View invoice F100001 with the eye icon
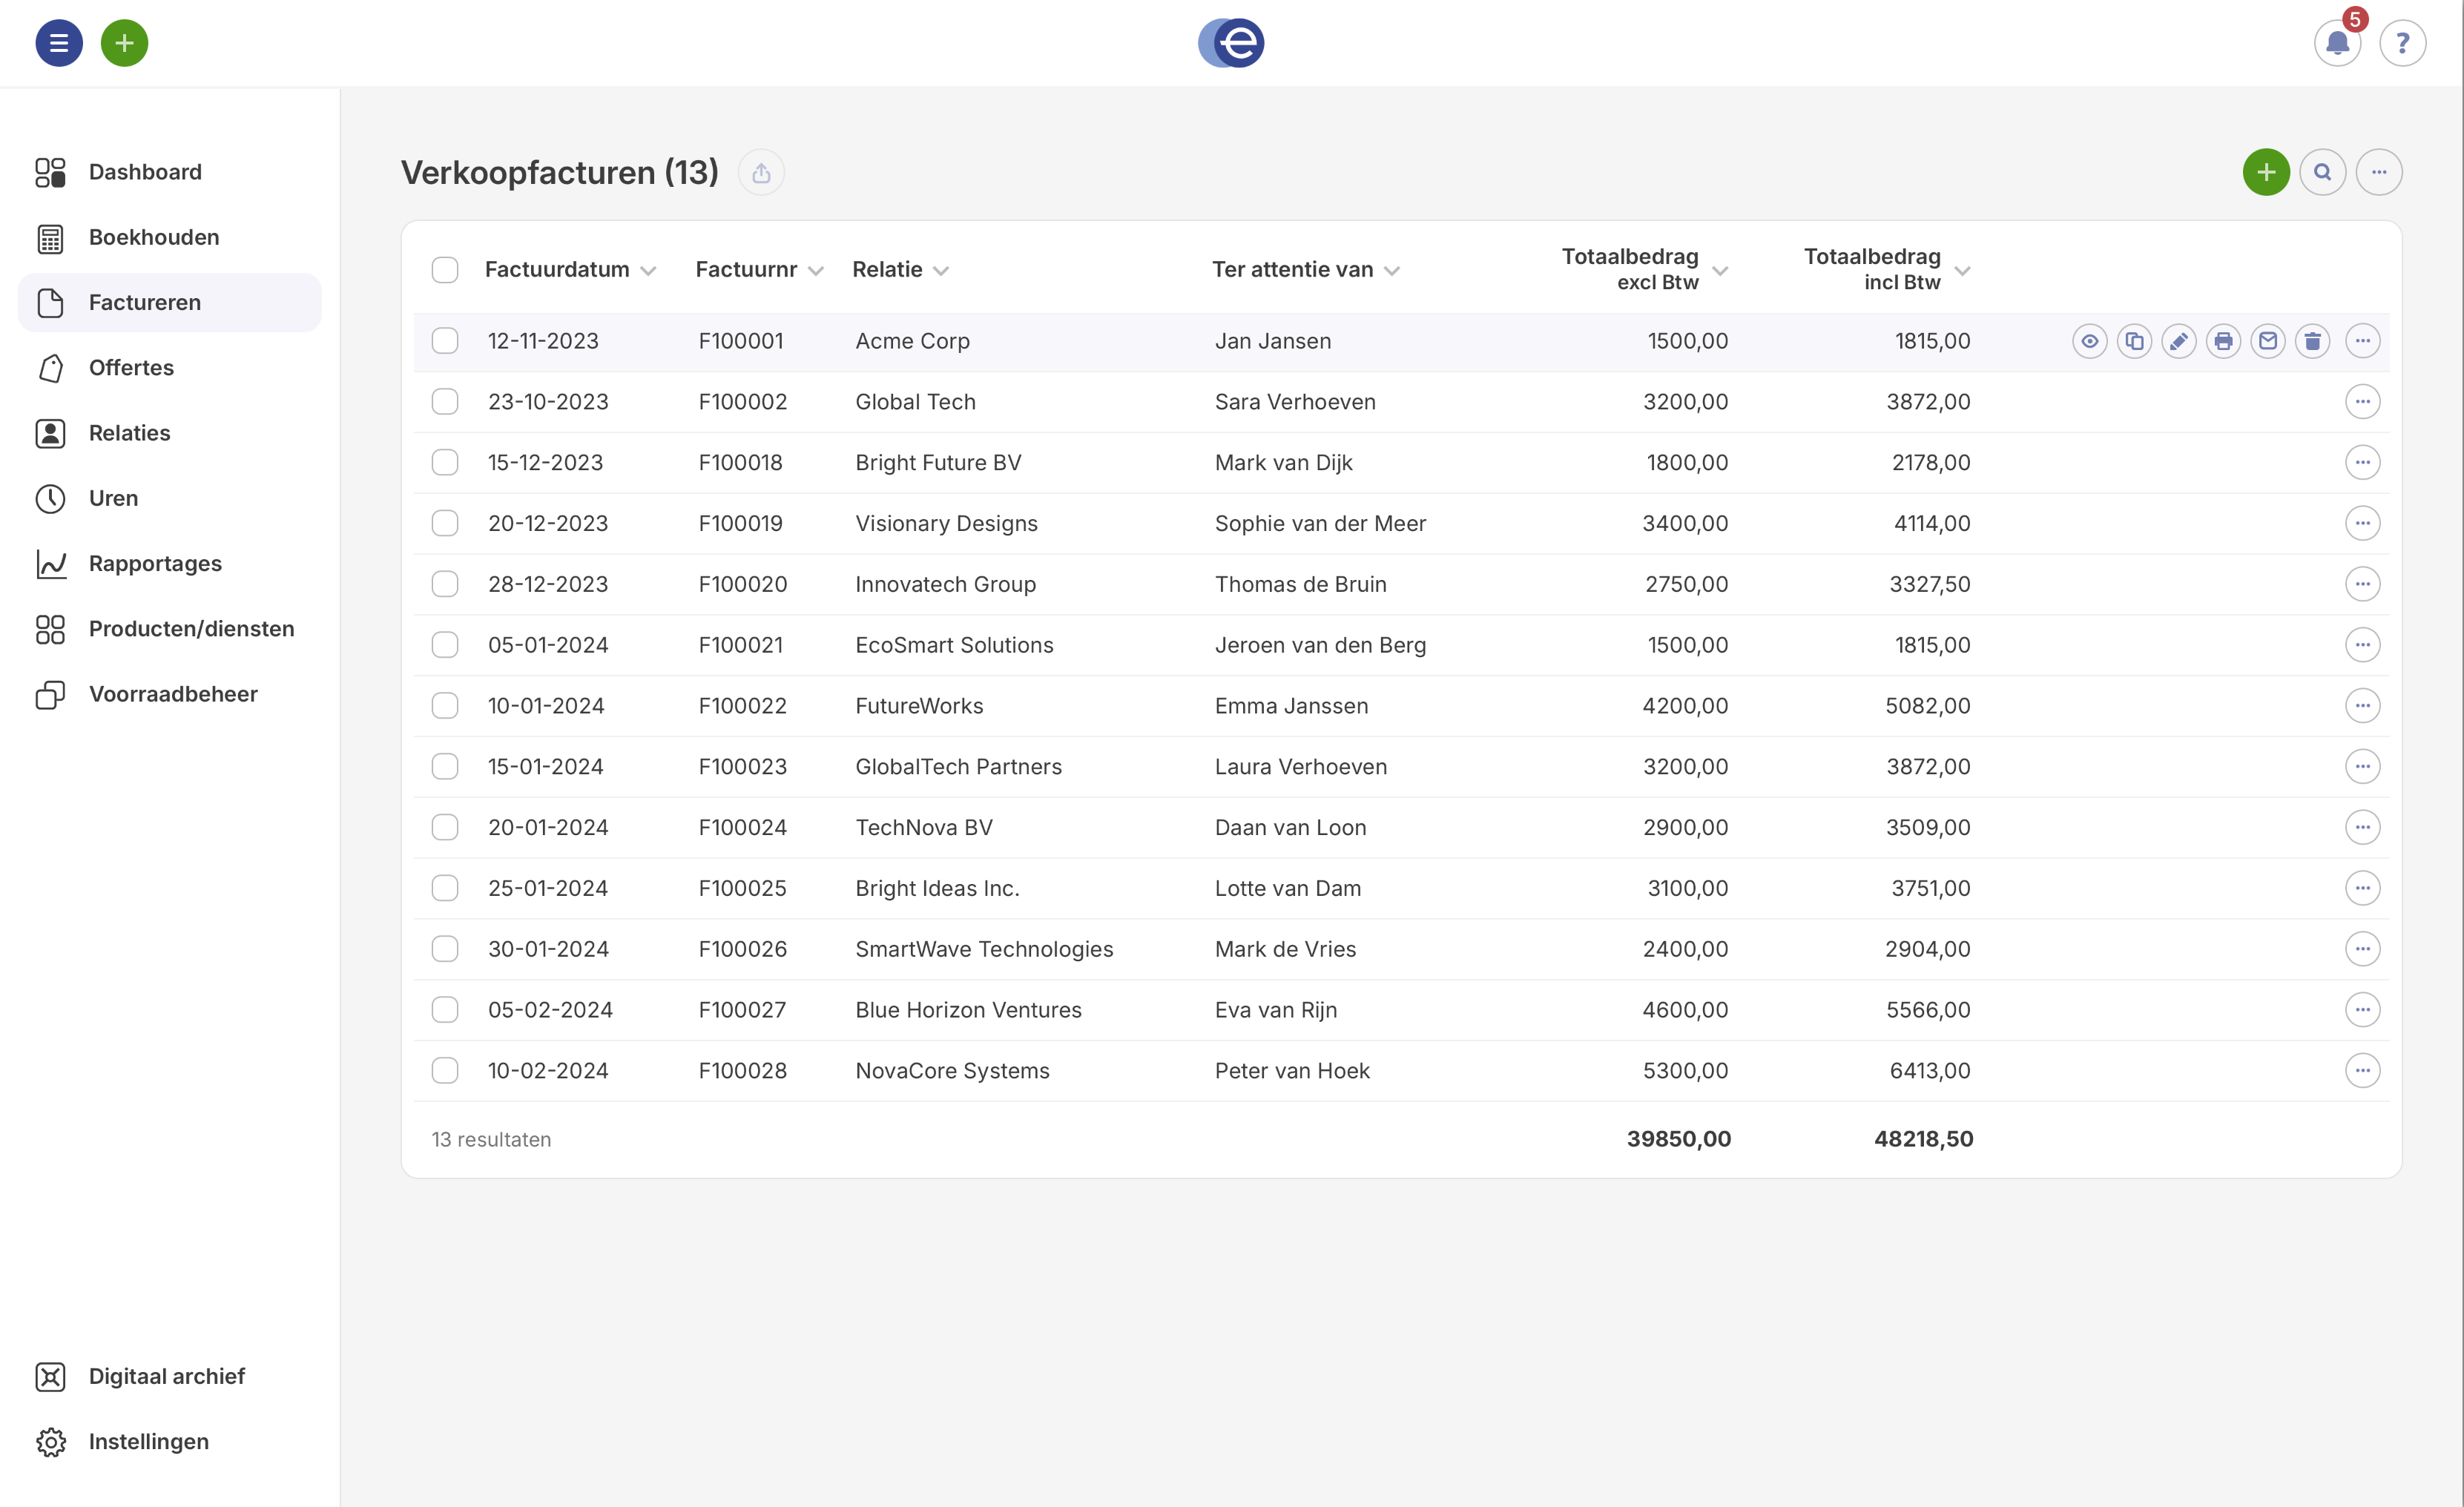This screenshot has width=2464, height=1507. click(2089, 341)
